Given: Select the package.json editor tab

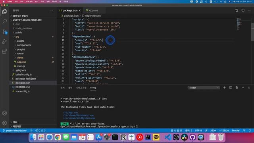Looking at the screenshot, I should point(70,10).
